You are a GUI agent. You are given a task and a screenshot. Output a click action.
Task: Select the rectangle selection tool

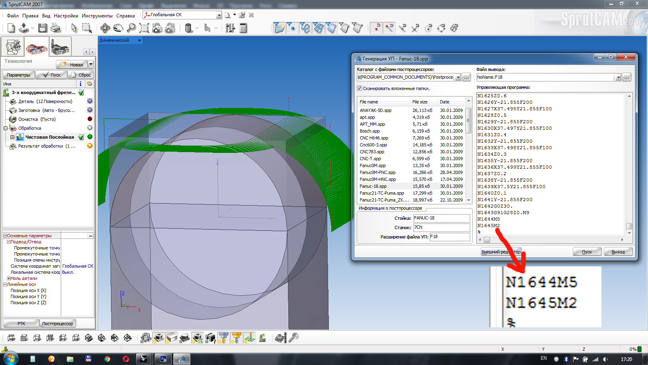[x=87, y=28]
